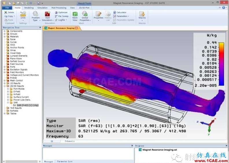
Task: Select Voxel Data tree item
Action: (x=14, y=53)
